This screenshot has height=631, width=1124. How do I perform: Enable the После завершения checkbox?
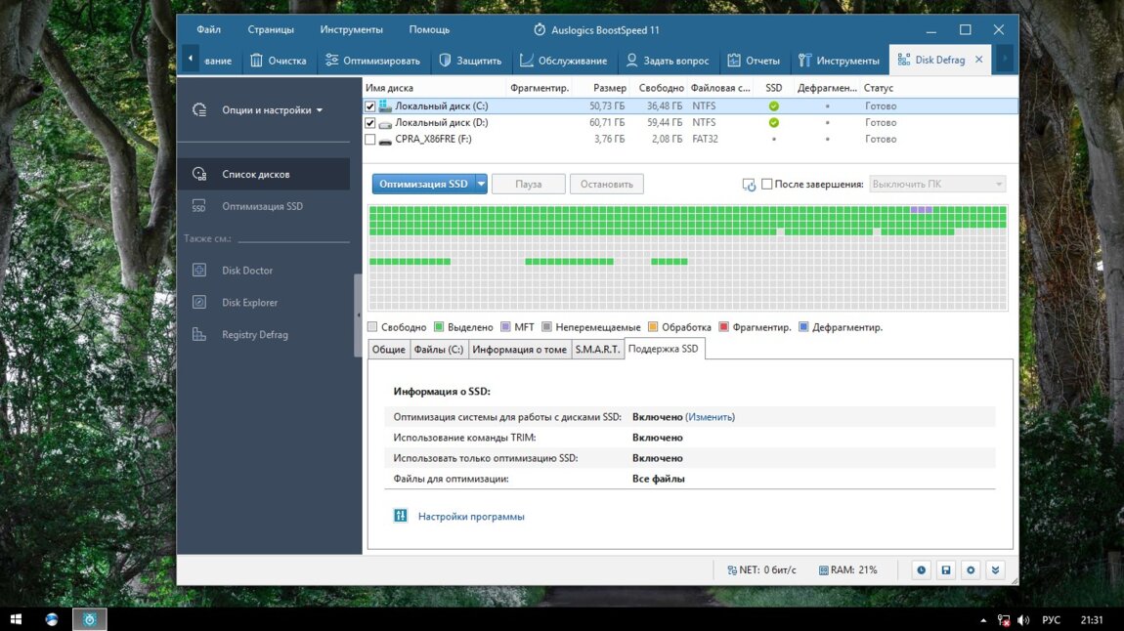(x=767, y=184)
